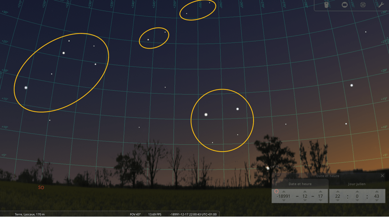The height and width of the screenshot is (217, 389).
Task: Switch to the Jour julien tab
Action: tap(357, 184)
